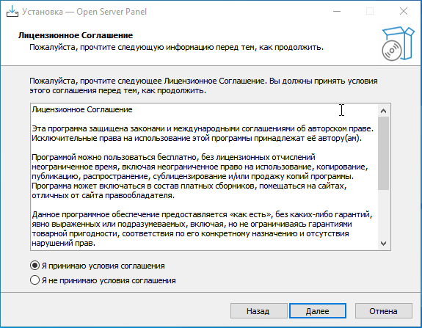Click the installer download icon in title bar

[x=12, y=11]
